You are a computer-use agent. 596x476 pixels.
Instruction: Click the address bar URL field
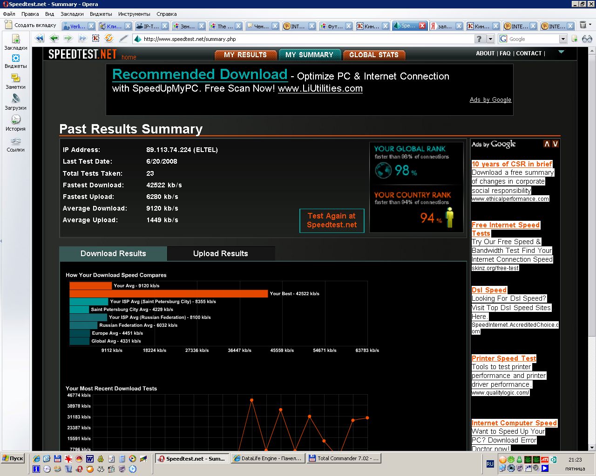(307, 39)
